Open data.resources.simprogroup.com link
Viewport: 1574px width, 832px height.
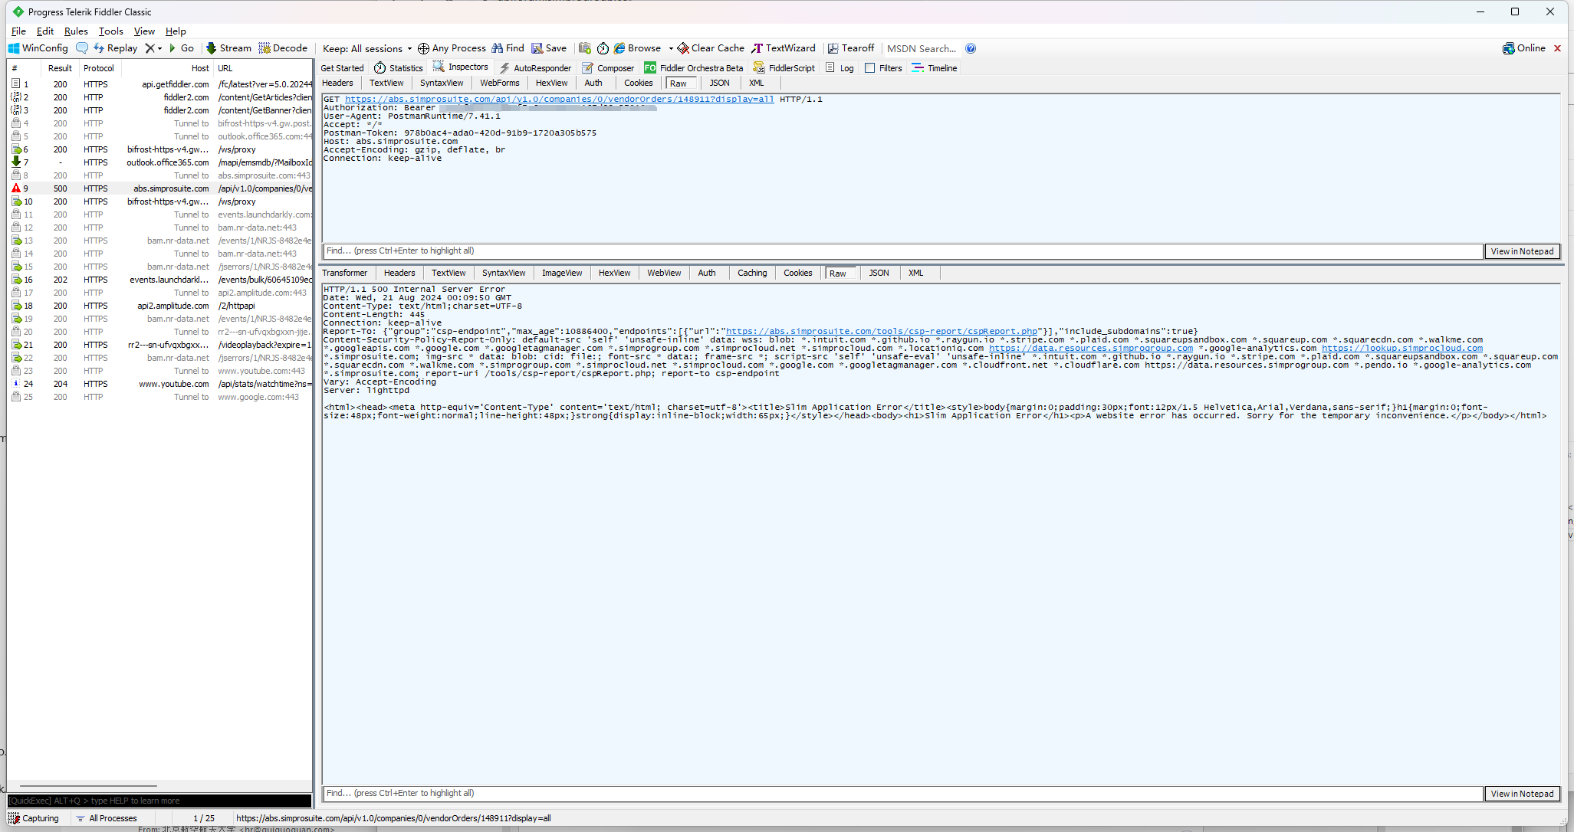pos(1091,349)
